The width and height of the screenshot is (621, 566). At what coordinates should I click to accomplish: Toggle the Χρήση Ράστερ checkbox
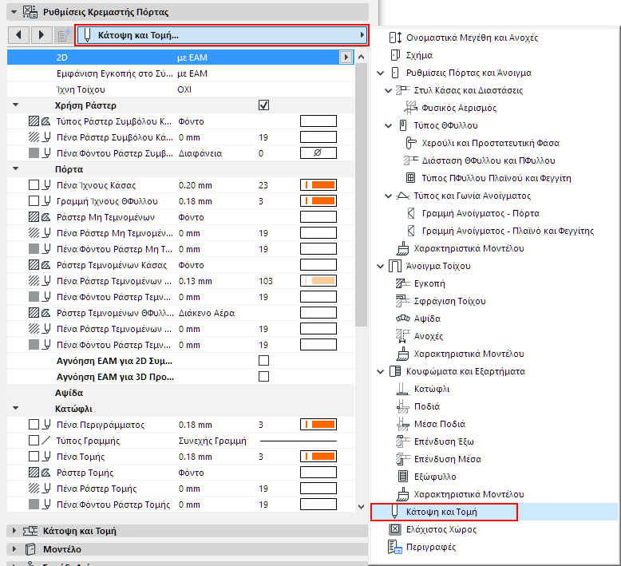click(x=263, y=105)
